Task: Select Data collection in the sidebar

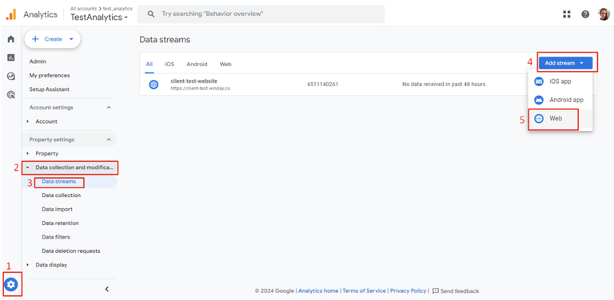Action: [x=61, y=195]
